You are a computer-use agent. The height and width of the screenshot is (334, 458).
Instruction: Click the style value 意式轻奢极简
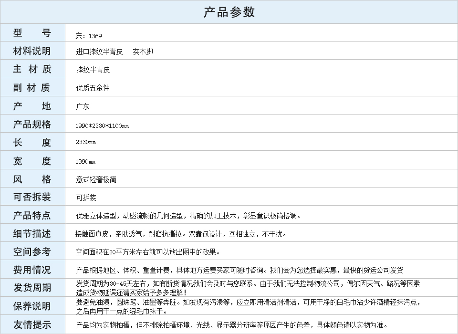click(x=96, y=179)
